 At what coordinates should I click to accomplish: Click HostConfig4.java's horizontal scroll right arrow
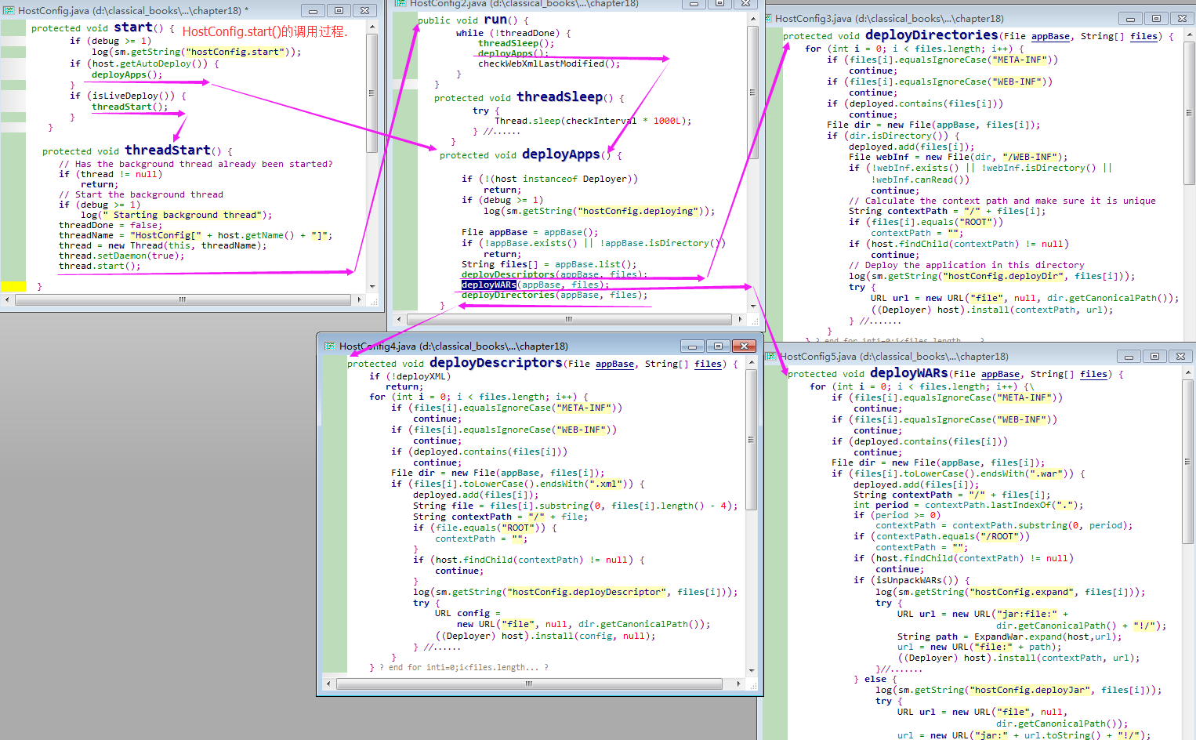(x=740, y=684)
